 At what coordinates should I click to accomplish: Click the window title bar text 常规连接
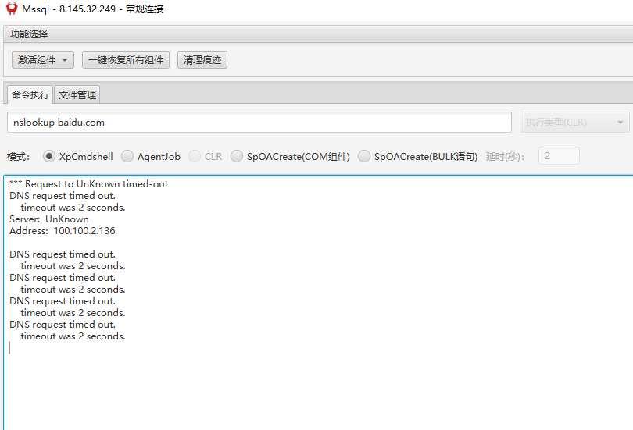145,9
